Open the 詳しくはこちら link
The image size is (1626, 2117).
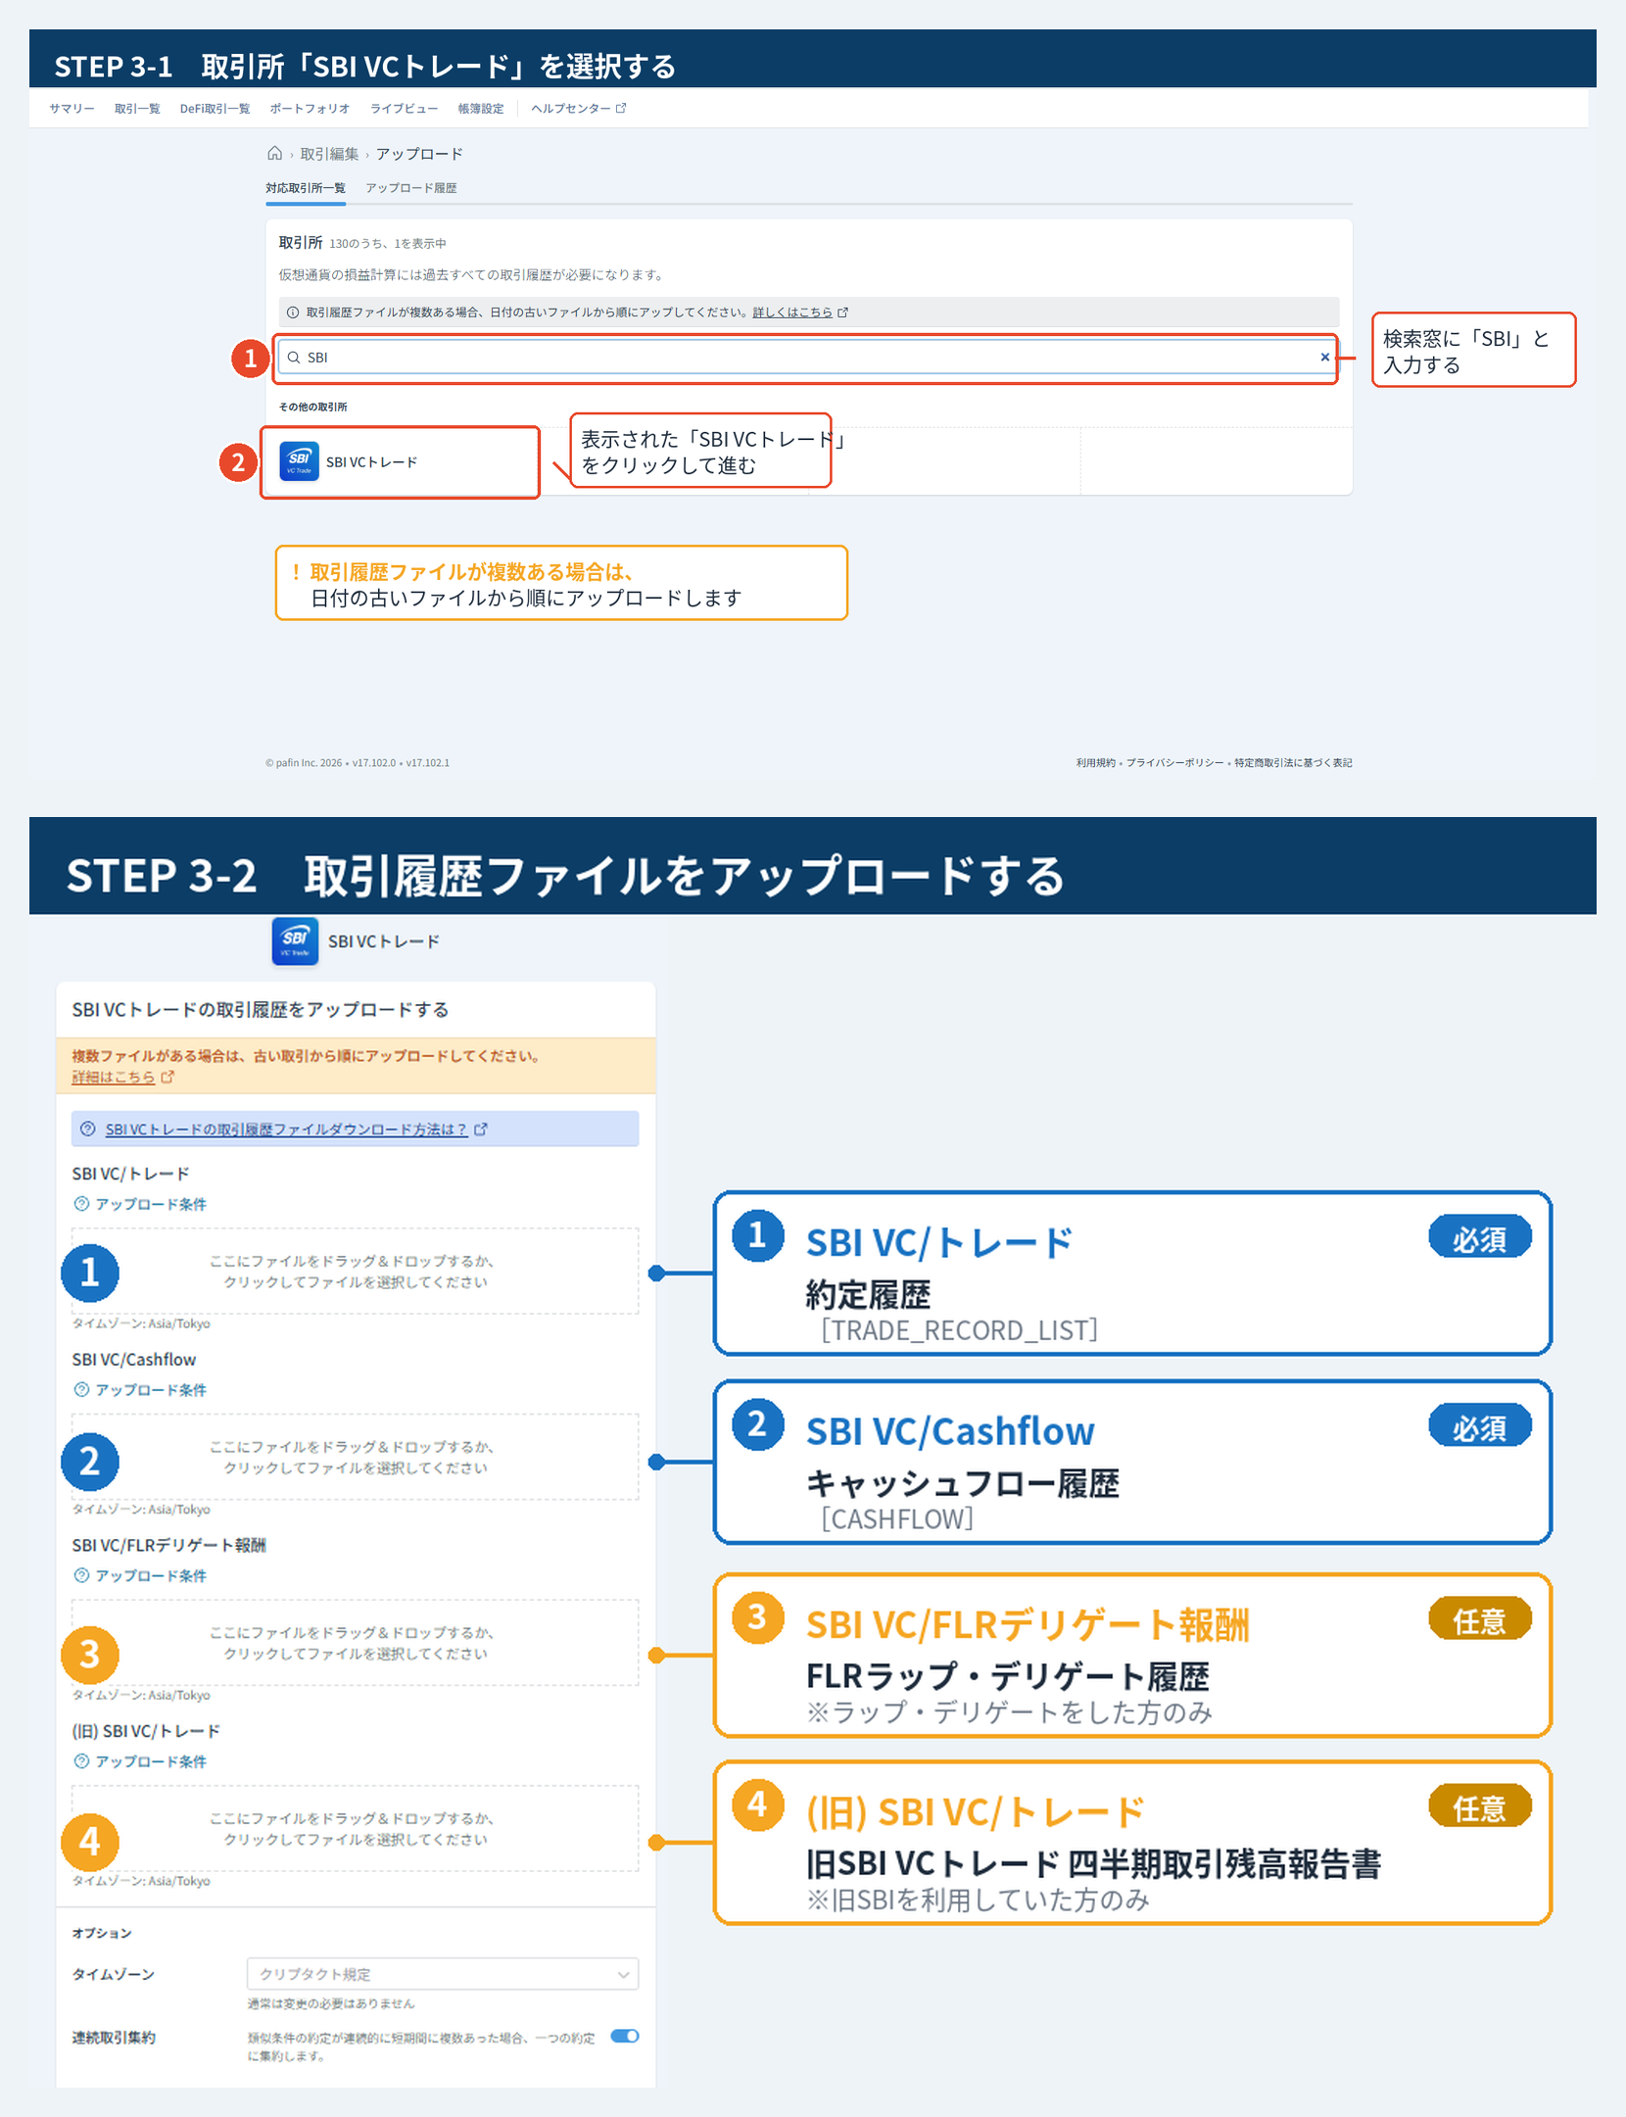point(792,313)
